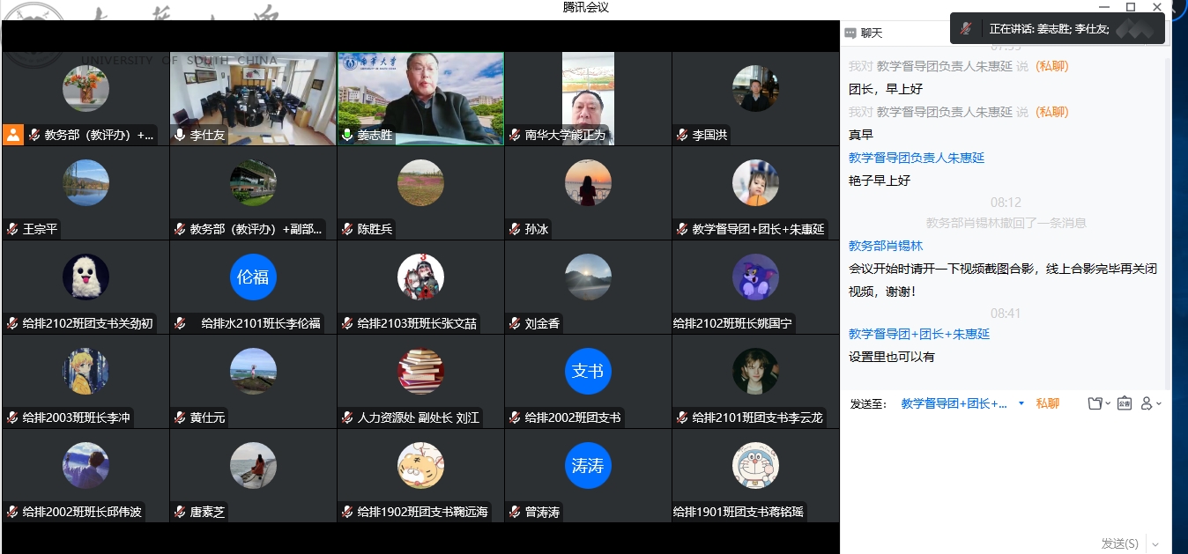This screenshot has width=1188, height=554.
Task: Click the microphone icon beside 李仕友
Action: [x=180, y=136]
